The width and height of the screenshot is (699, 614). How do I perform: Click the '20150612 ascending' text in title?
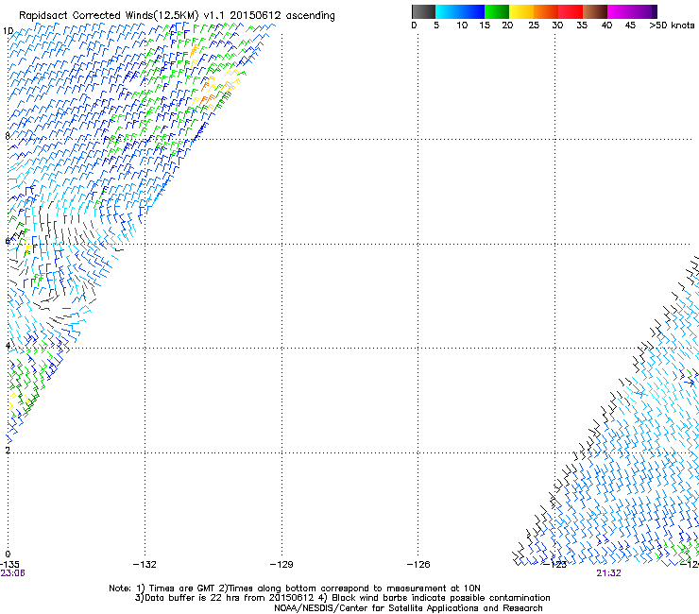pyautogui.click(x=282, y=16)
